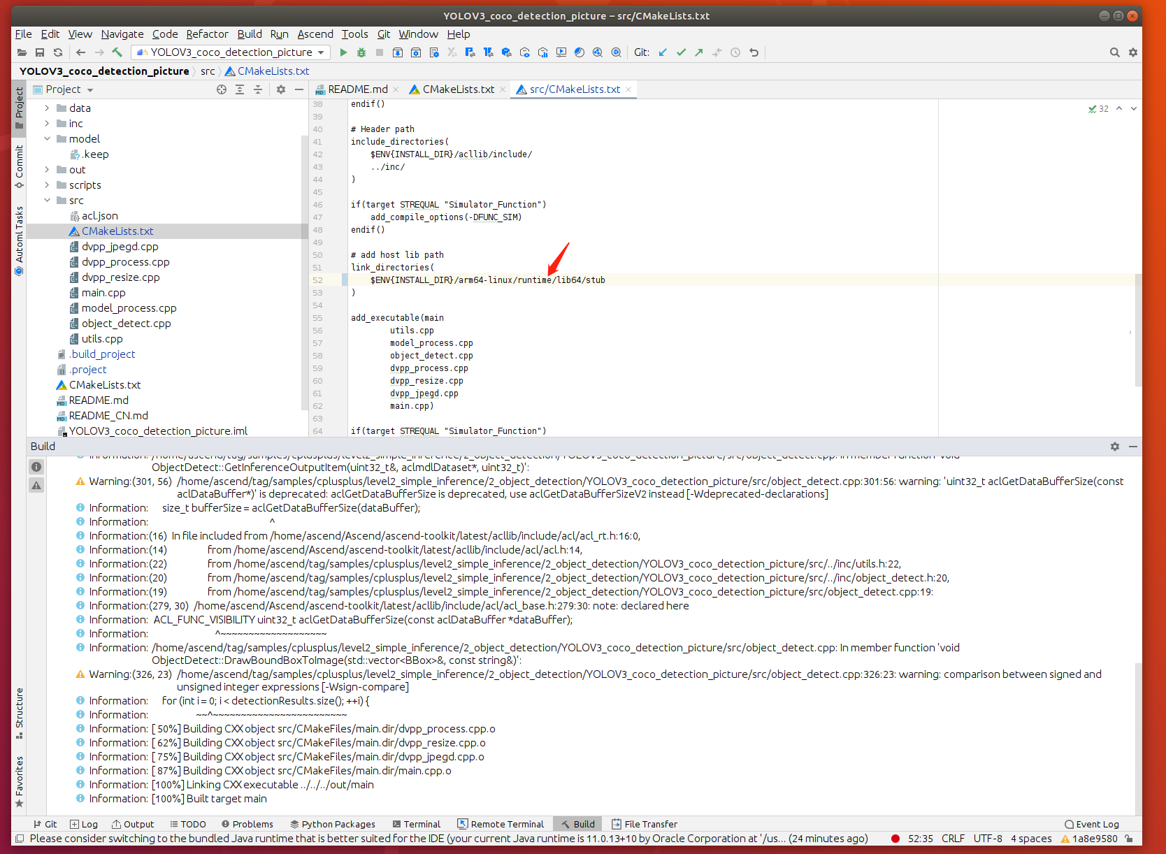
Task: Toggle information messages filter in Build panel
Action: pyautogui.click(x=36, y=467)
